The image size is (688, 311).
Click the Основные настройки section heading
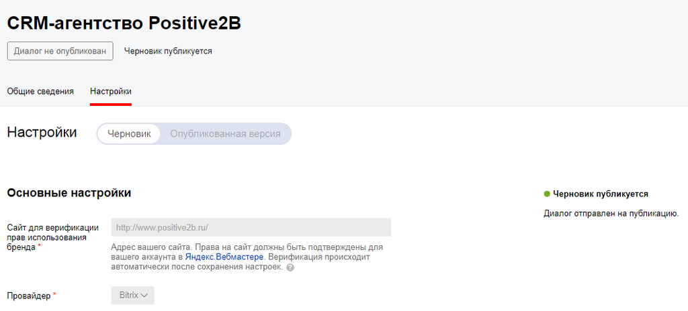(69, 193)
